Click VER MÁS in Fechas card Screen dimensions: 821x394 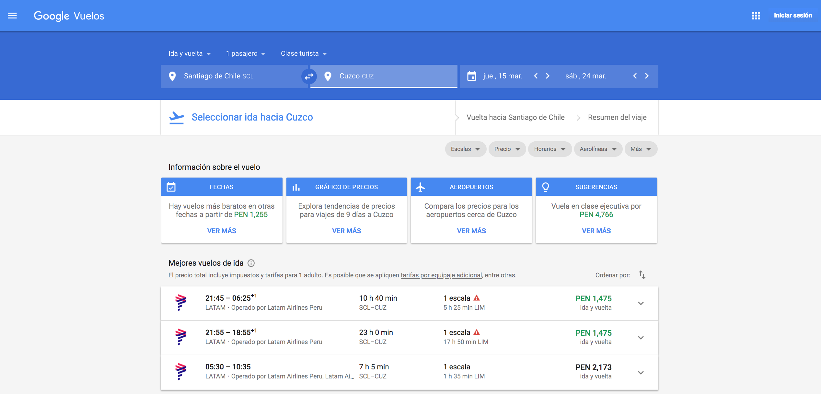click(x=222, y=231)
